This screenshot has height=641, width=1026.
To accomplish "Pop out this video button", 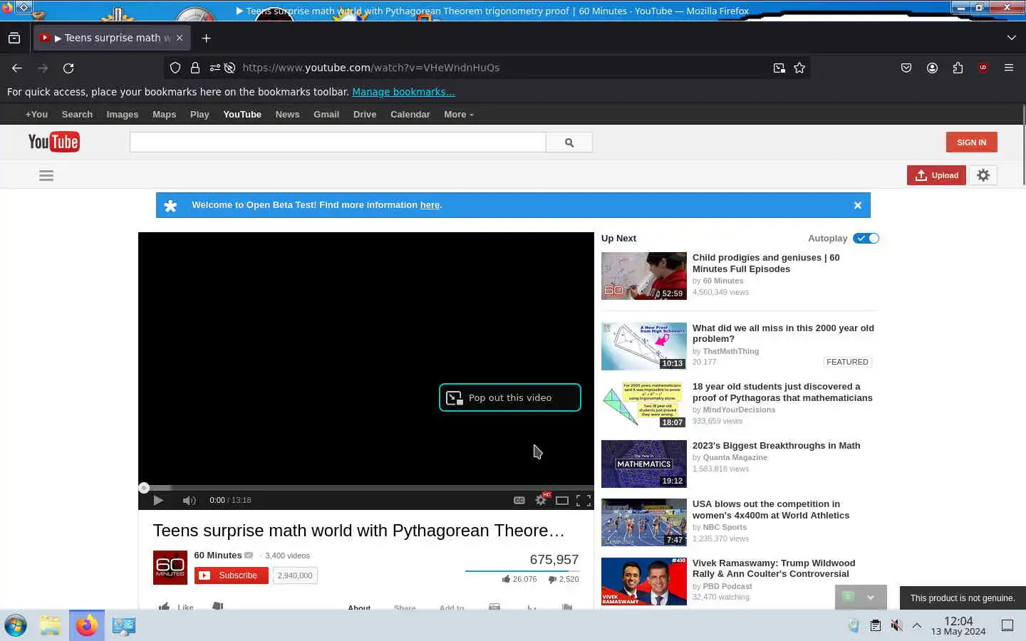I will (510, 397).
